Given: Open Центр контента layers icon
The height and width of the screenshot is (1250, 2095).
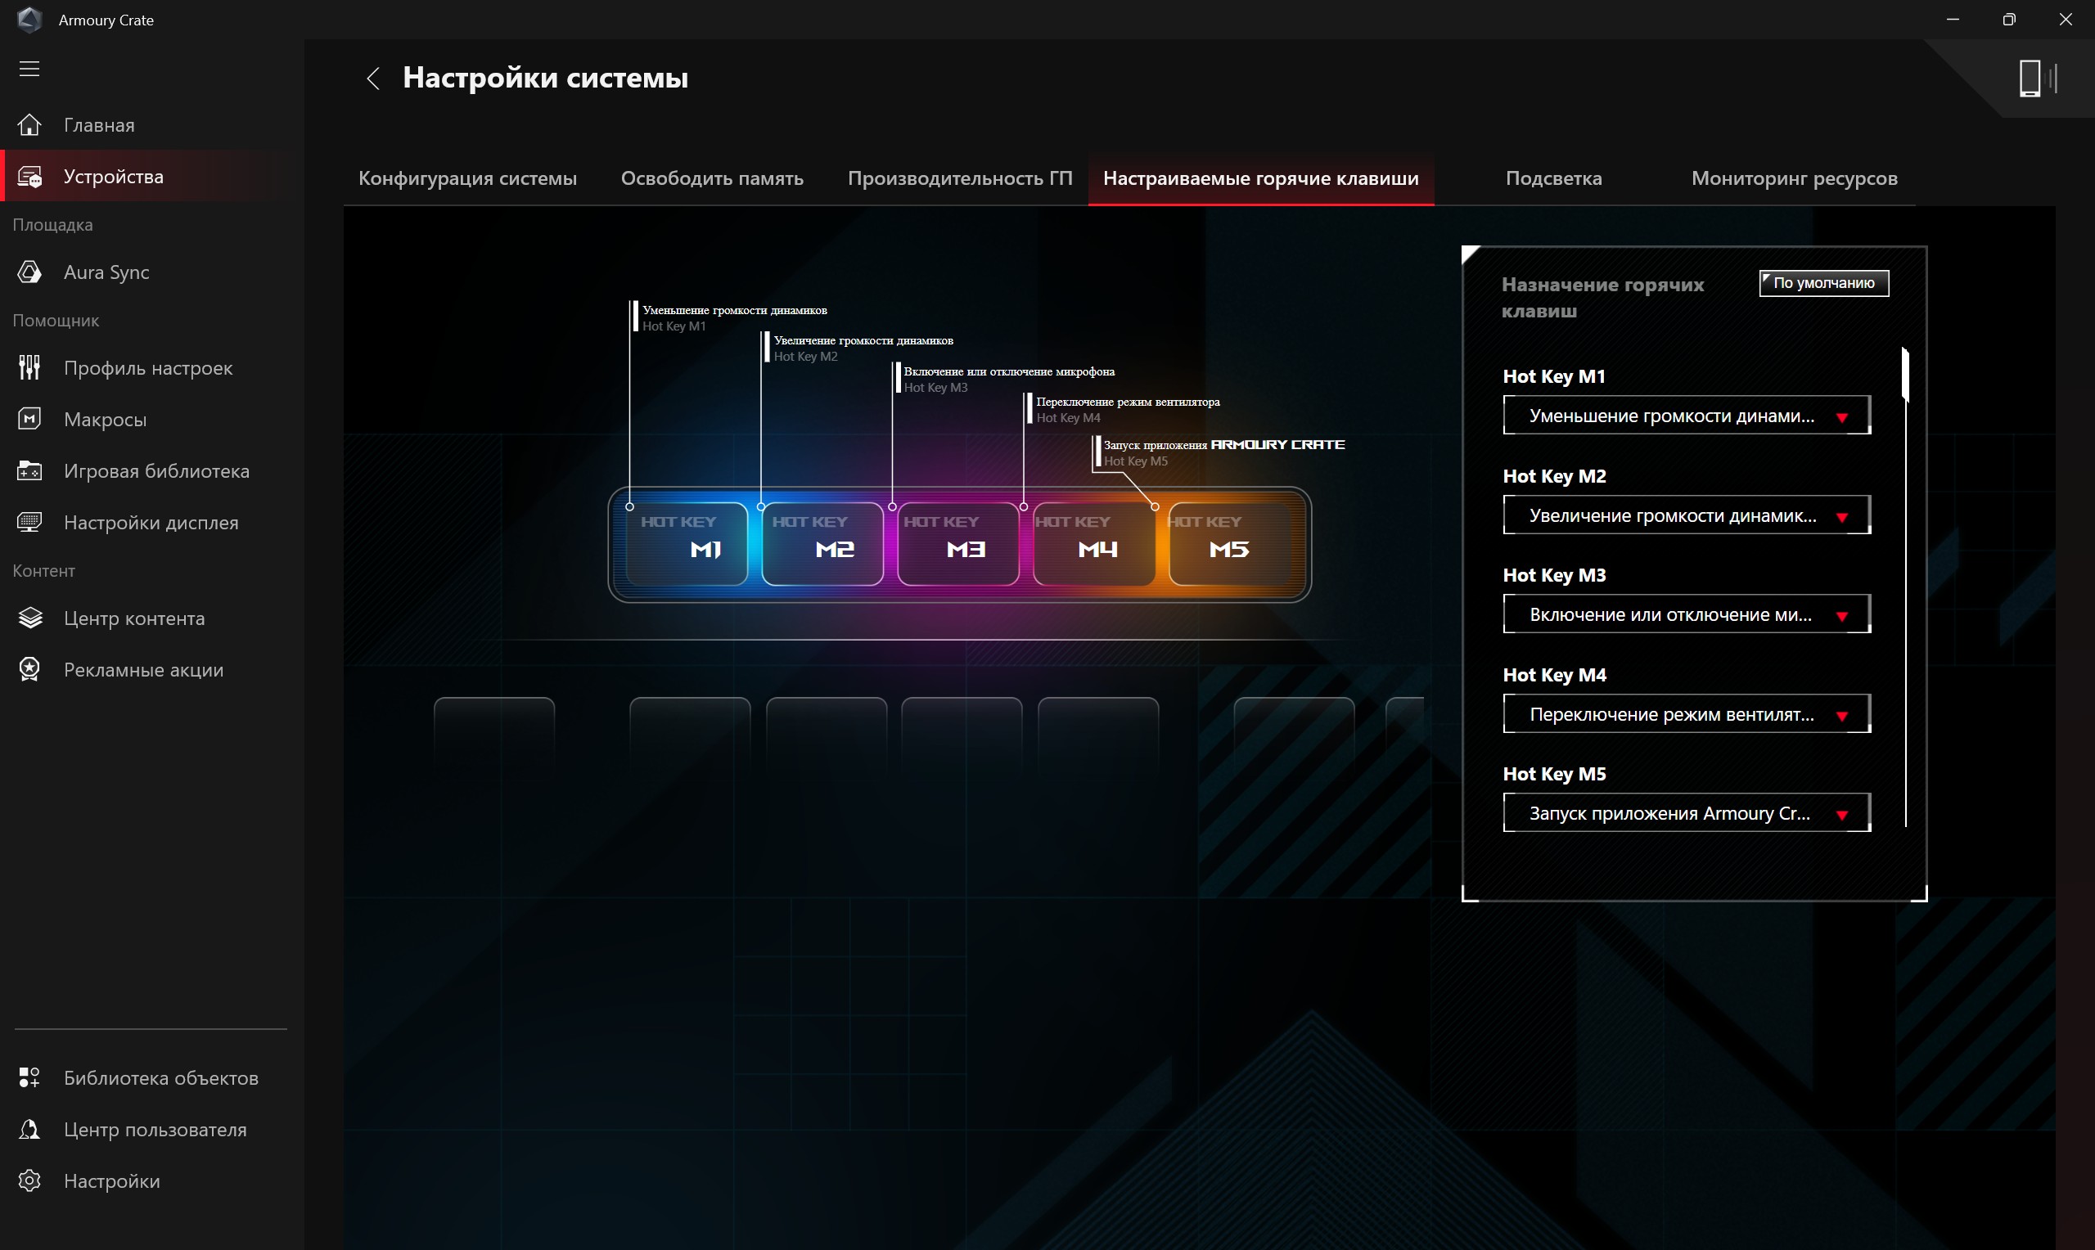Looking at the screenshot, I should [x=29, y=618].
